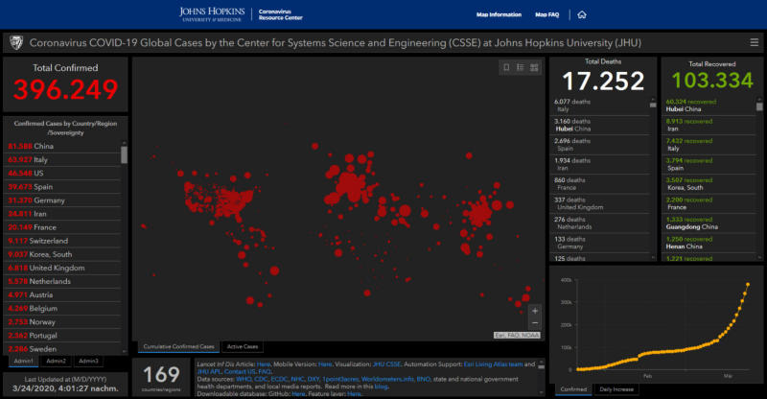Screen dimensions: 767x399
Task: Select the Cumulative Confirmed Cases tab
Action: [177, 346]
